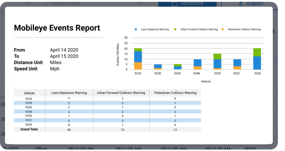
Task: Click the blue bar segment for vehicle 9238
Action: [x=158, y=66]
